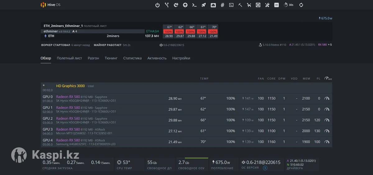Screen dimensions: 373x175
Task: Click the tuning gauge icon for GPU 3
Action: (327, 131)
